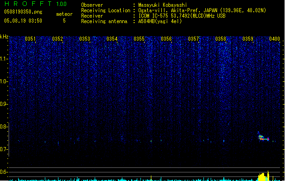Click the 0.9 kHz axis label

tap(4, 104)
